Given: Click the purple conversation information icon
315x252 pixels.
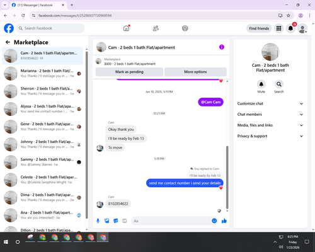Looking at the screenshot, I should coord(222,47).
